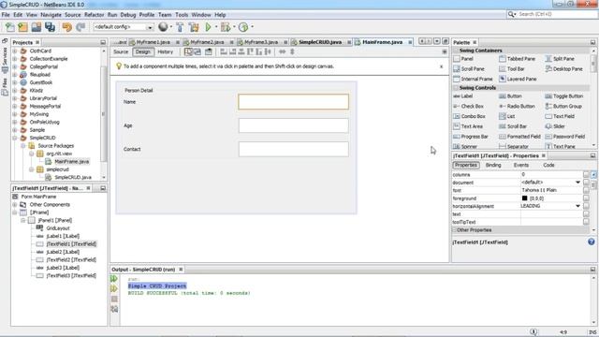Click the Age text field on canvas

[x=293, y=125]
